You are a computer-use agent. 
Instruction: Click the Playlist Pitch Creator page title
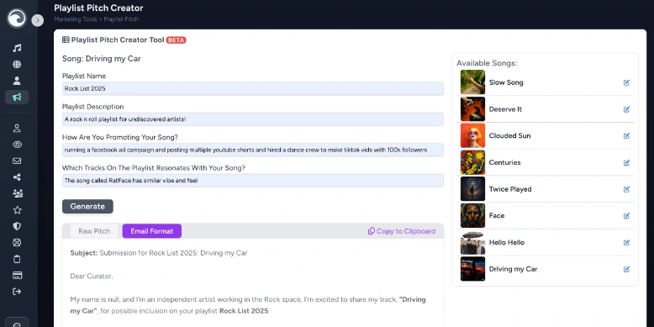[98, 8]
